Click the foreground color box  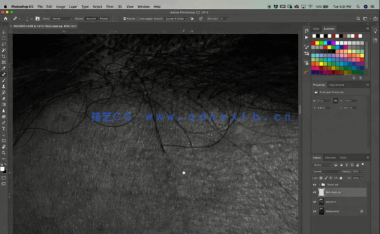[x=3, y=169]
